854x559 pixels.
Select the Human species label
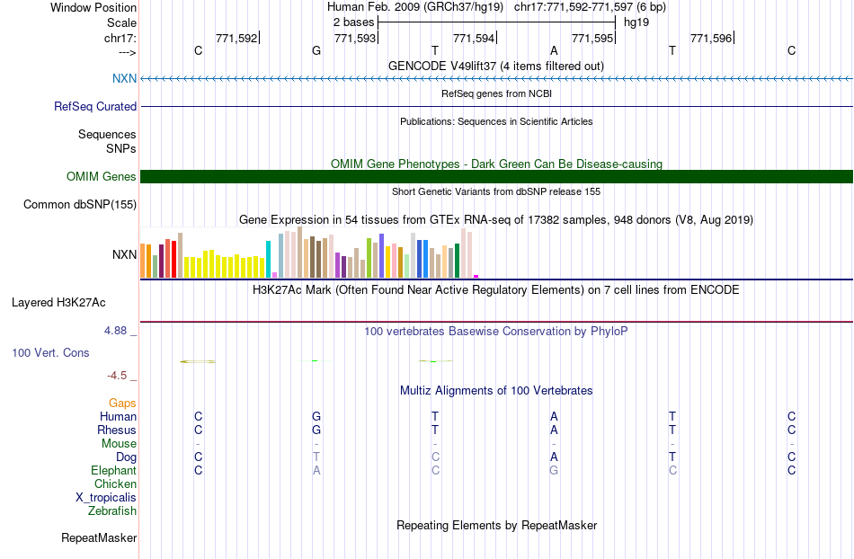(118, 416)
